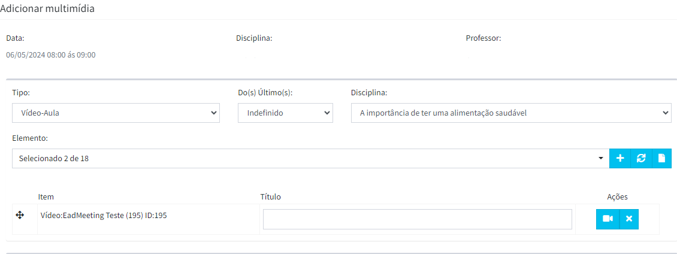Click the Elemento: field label
677x254 pixels.
pos(29,138)
